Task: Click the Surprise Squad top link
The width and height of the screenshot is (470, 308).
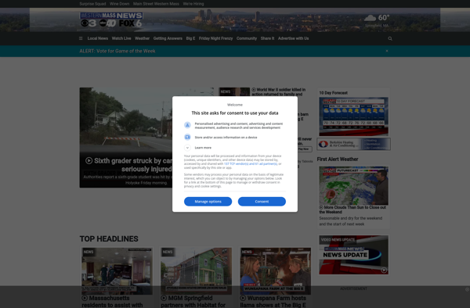Action: pyautogui.click(x=92, y=4)
